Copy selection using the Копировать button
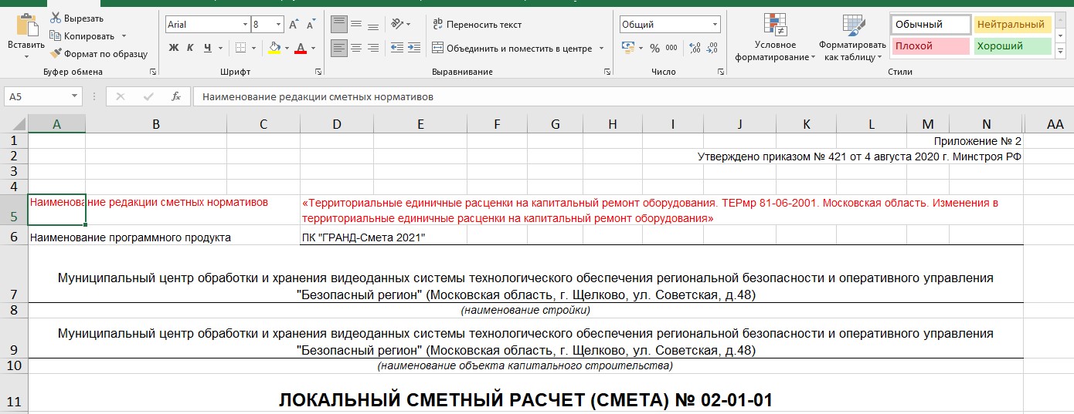Viewport: 1074px width, 414px height. tap(82, 35)
